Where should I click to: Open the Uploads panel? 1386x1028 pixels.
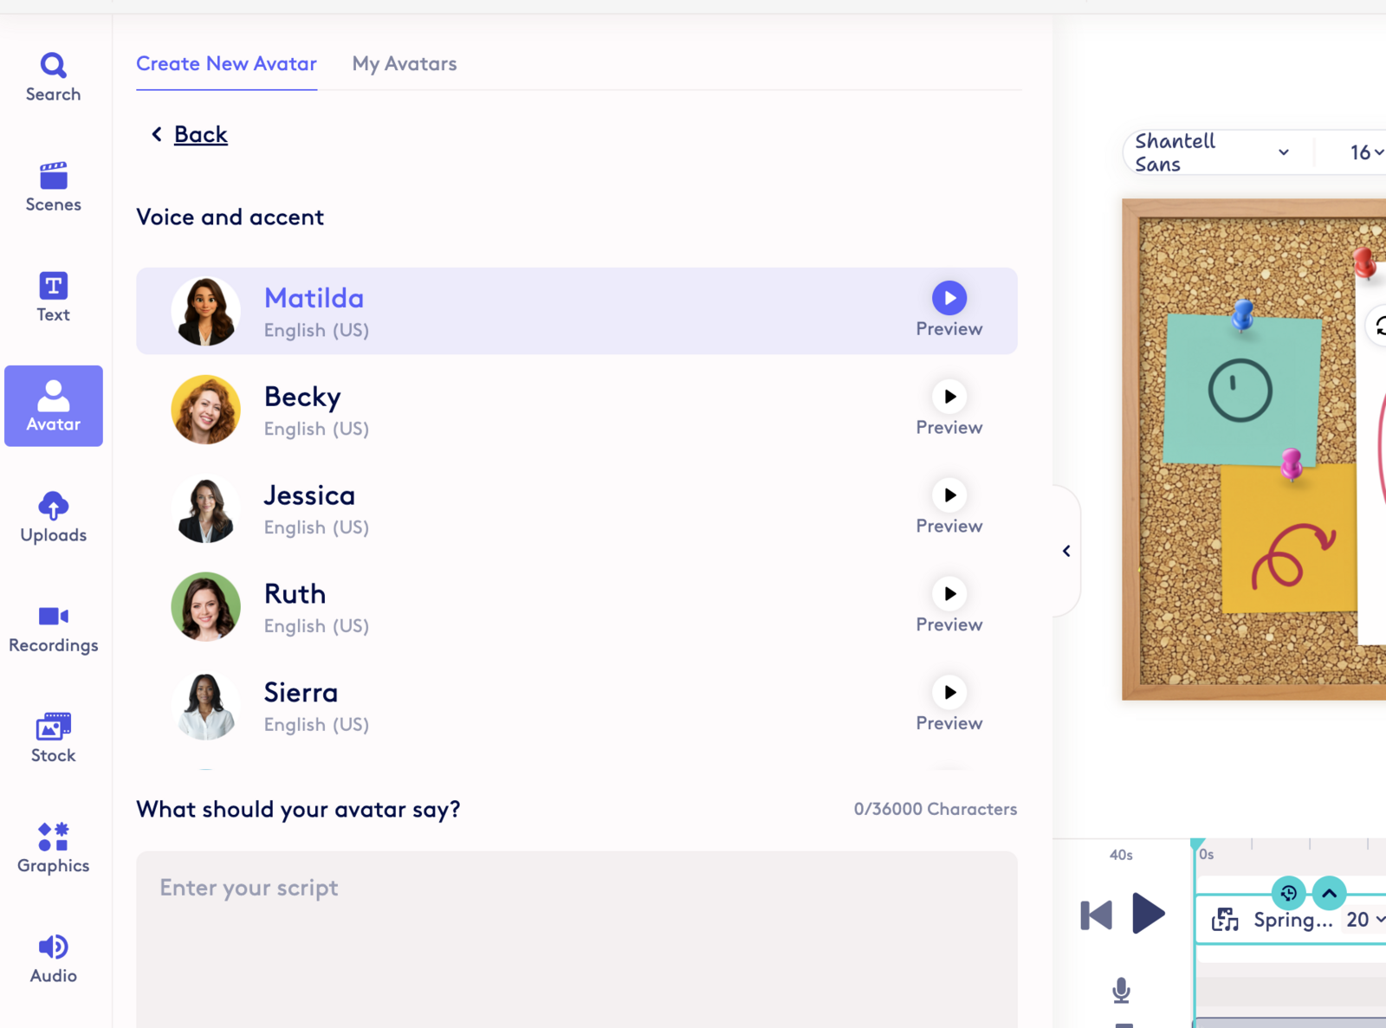point(53,517)
